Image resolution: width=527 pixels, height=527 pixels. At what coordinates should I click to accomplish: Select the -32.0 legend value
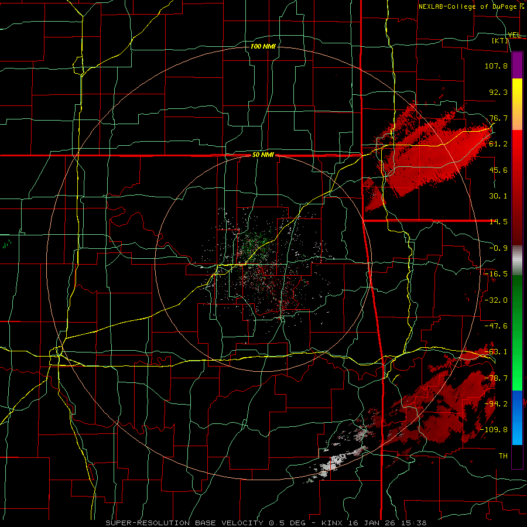pos(496,300)
